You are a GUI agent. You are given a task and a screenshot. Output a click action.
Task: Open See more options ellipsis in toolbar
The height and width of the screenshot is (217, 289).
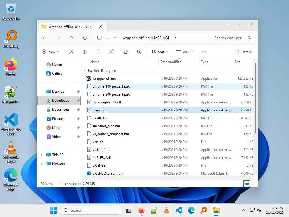[x=204, y=52]
